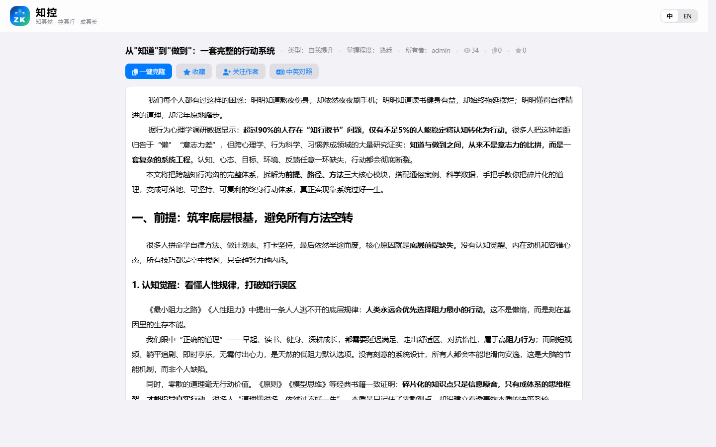Click bold text 前提、路径、方法
This screenshot has width=716, height=447.
315,175
